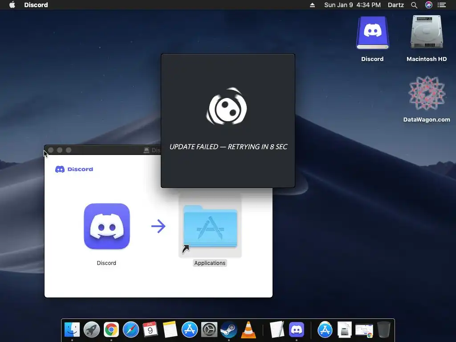Open the minimized Chrome window in Dock
The image size is (456, 342).
(x=364, y=330)
